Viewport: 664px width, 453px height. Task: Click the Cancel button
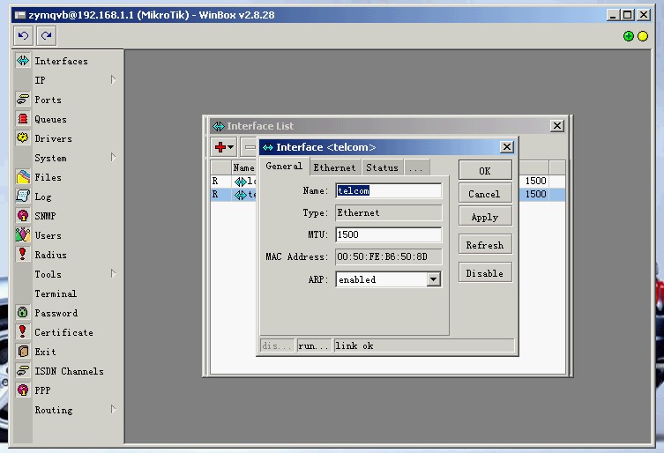[x=485, y=194]
